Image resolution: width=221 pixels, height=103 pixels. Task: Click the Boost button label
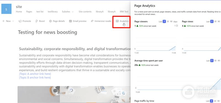pos(42,21)
